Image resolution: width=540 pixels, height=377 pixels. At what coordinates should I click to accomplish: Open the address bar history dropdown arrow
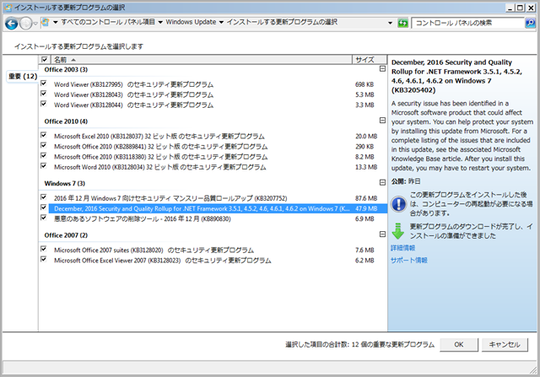click(390, 23)
